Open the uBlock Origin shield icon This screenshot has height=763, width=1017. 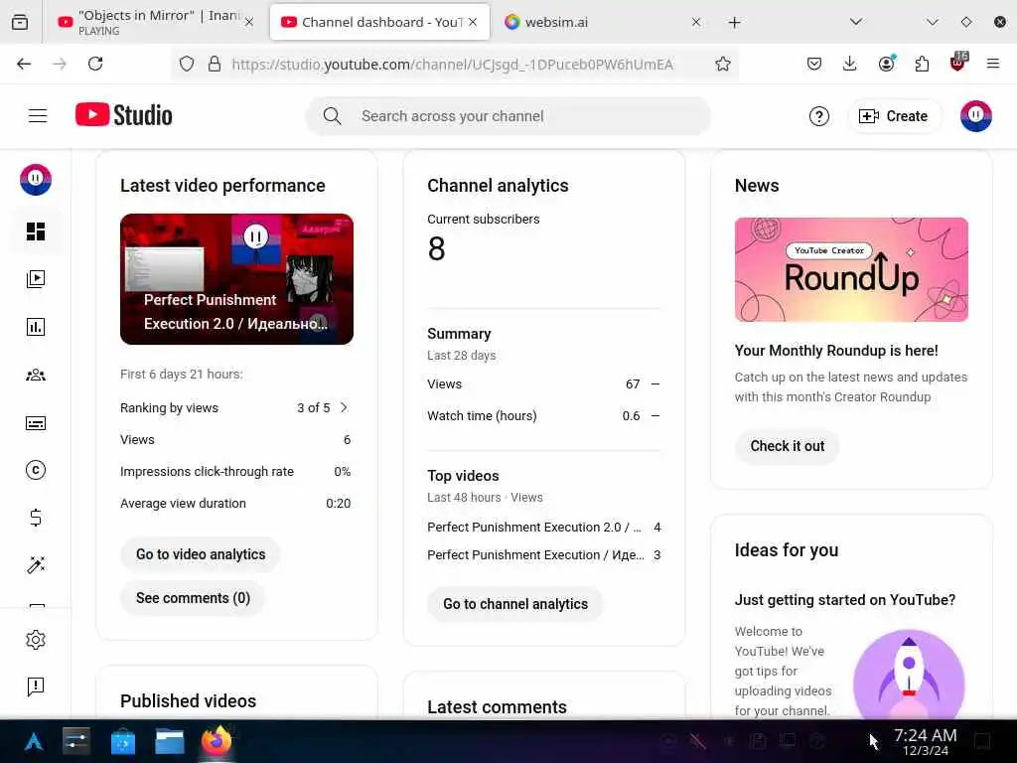(958, 62)
